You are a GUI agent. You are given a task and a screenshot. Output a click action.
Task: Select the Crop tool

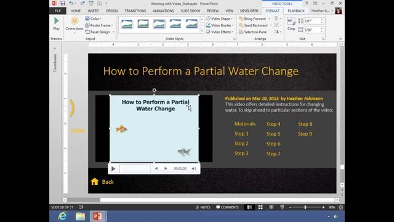[x=291, y=24]
